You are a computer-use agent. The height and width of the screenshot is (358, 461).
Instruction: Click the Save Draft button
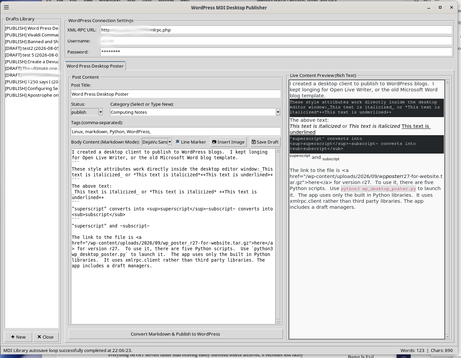point(265,142)
